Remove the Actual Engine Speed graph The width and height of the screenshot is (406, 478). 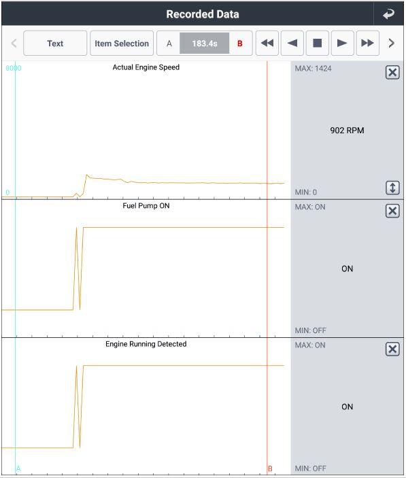coord(392,73)
